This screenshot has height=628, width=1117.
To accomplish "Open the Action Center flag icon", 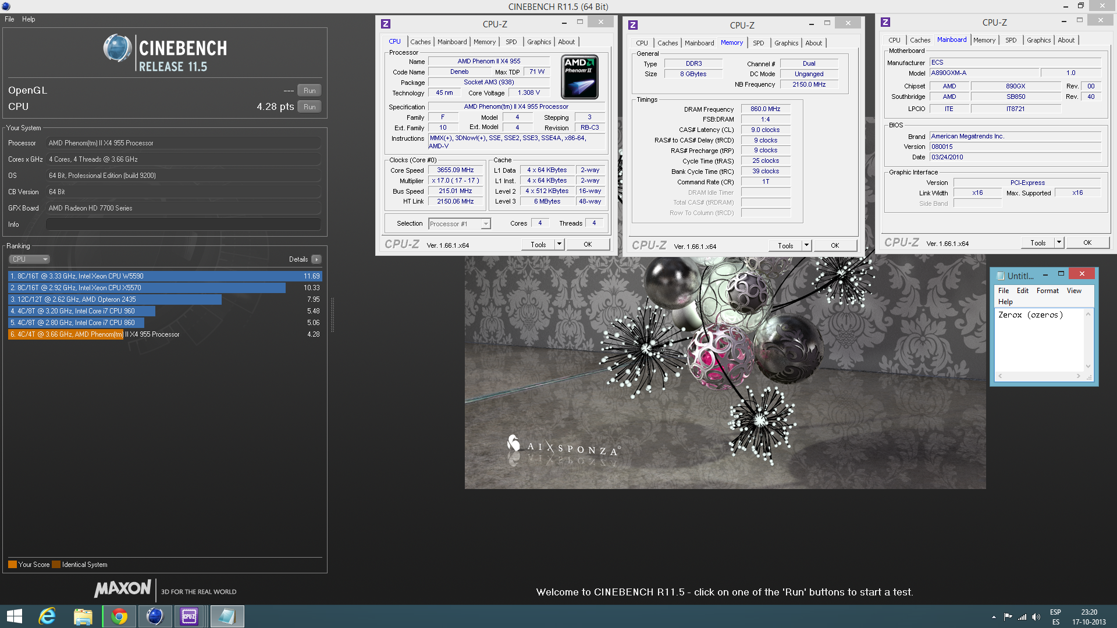I will point(1008,617).
